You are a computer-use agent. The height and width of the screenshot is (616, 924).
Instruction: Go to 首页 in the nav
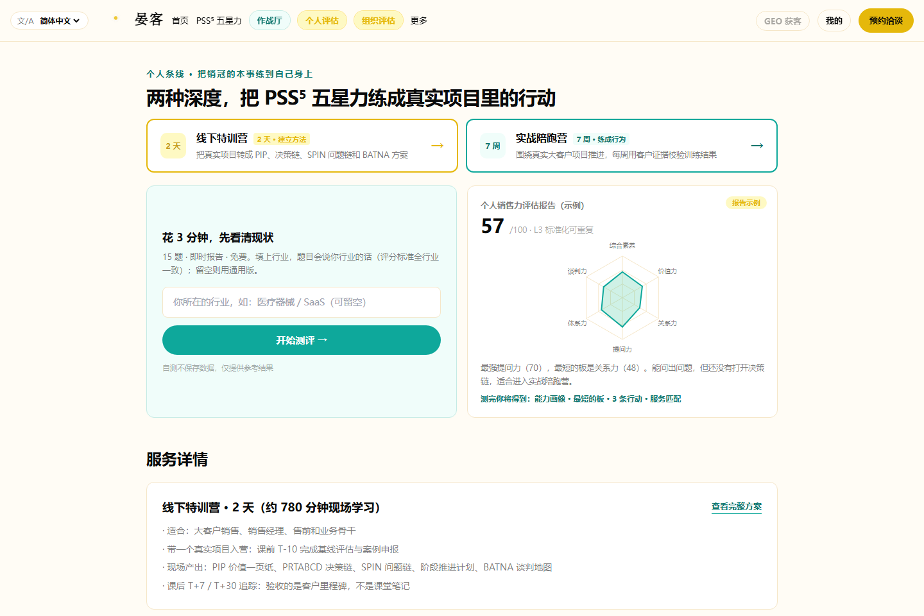click(x=180, y=21)
